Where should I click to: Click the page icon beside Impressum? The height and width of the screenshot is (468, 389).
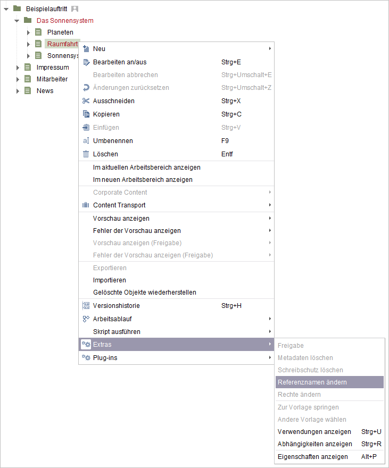coord(28,67)
